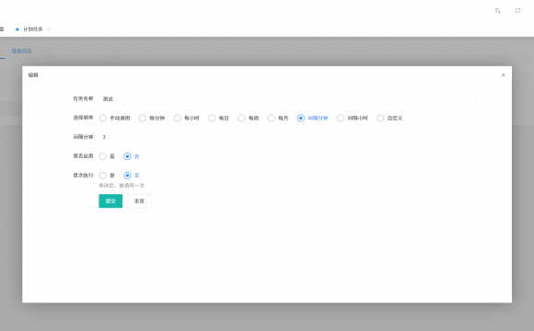Focus the 任务名称 input field

click(287, 98)
